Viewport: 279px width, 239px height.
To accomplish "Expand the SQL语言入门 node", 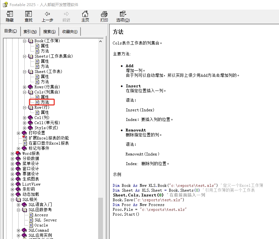I will pos(19,205).
